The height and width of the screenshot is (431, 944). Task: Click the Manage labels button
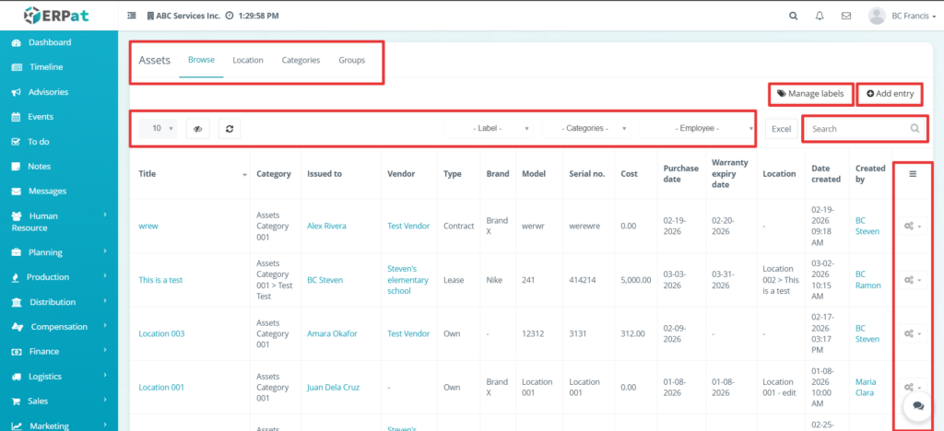point(809,94)
